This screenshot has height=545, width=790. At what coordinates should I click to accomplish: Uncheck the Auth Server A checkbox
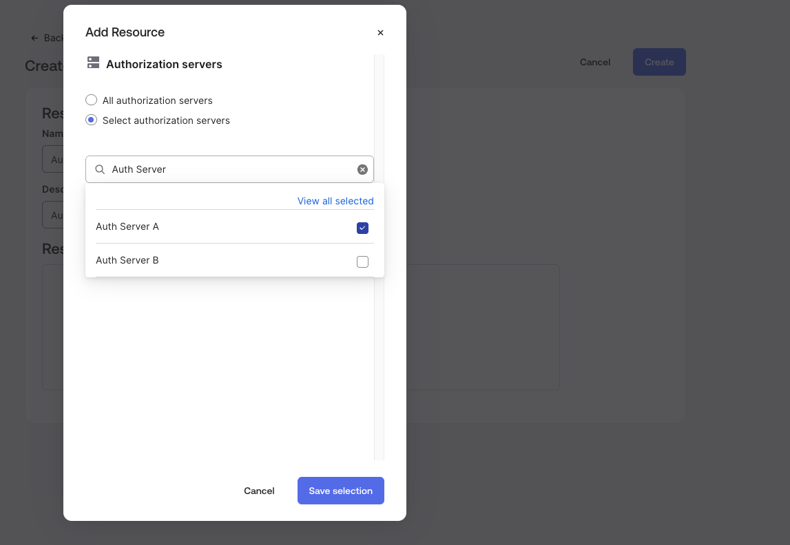coord(362,228)
